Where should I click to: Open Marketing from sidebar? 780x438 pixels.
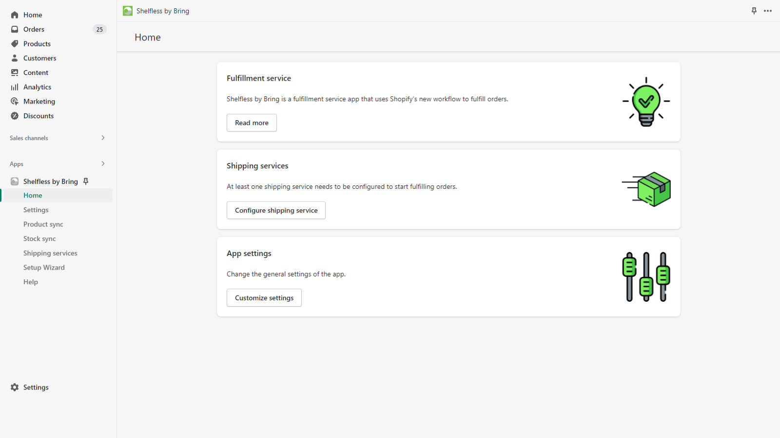coord(39,101)
